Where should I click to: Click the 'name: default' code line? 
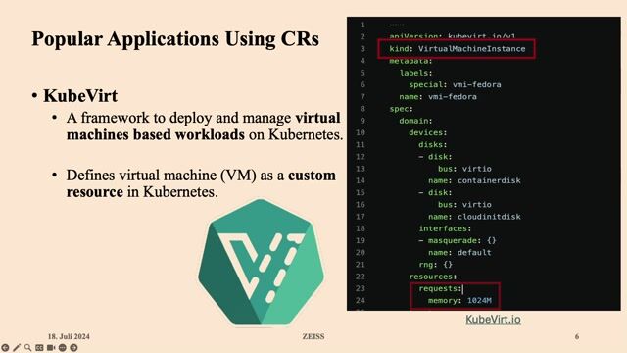[459, 253]
